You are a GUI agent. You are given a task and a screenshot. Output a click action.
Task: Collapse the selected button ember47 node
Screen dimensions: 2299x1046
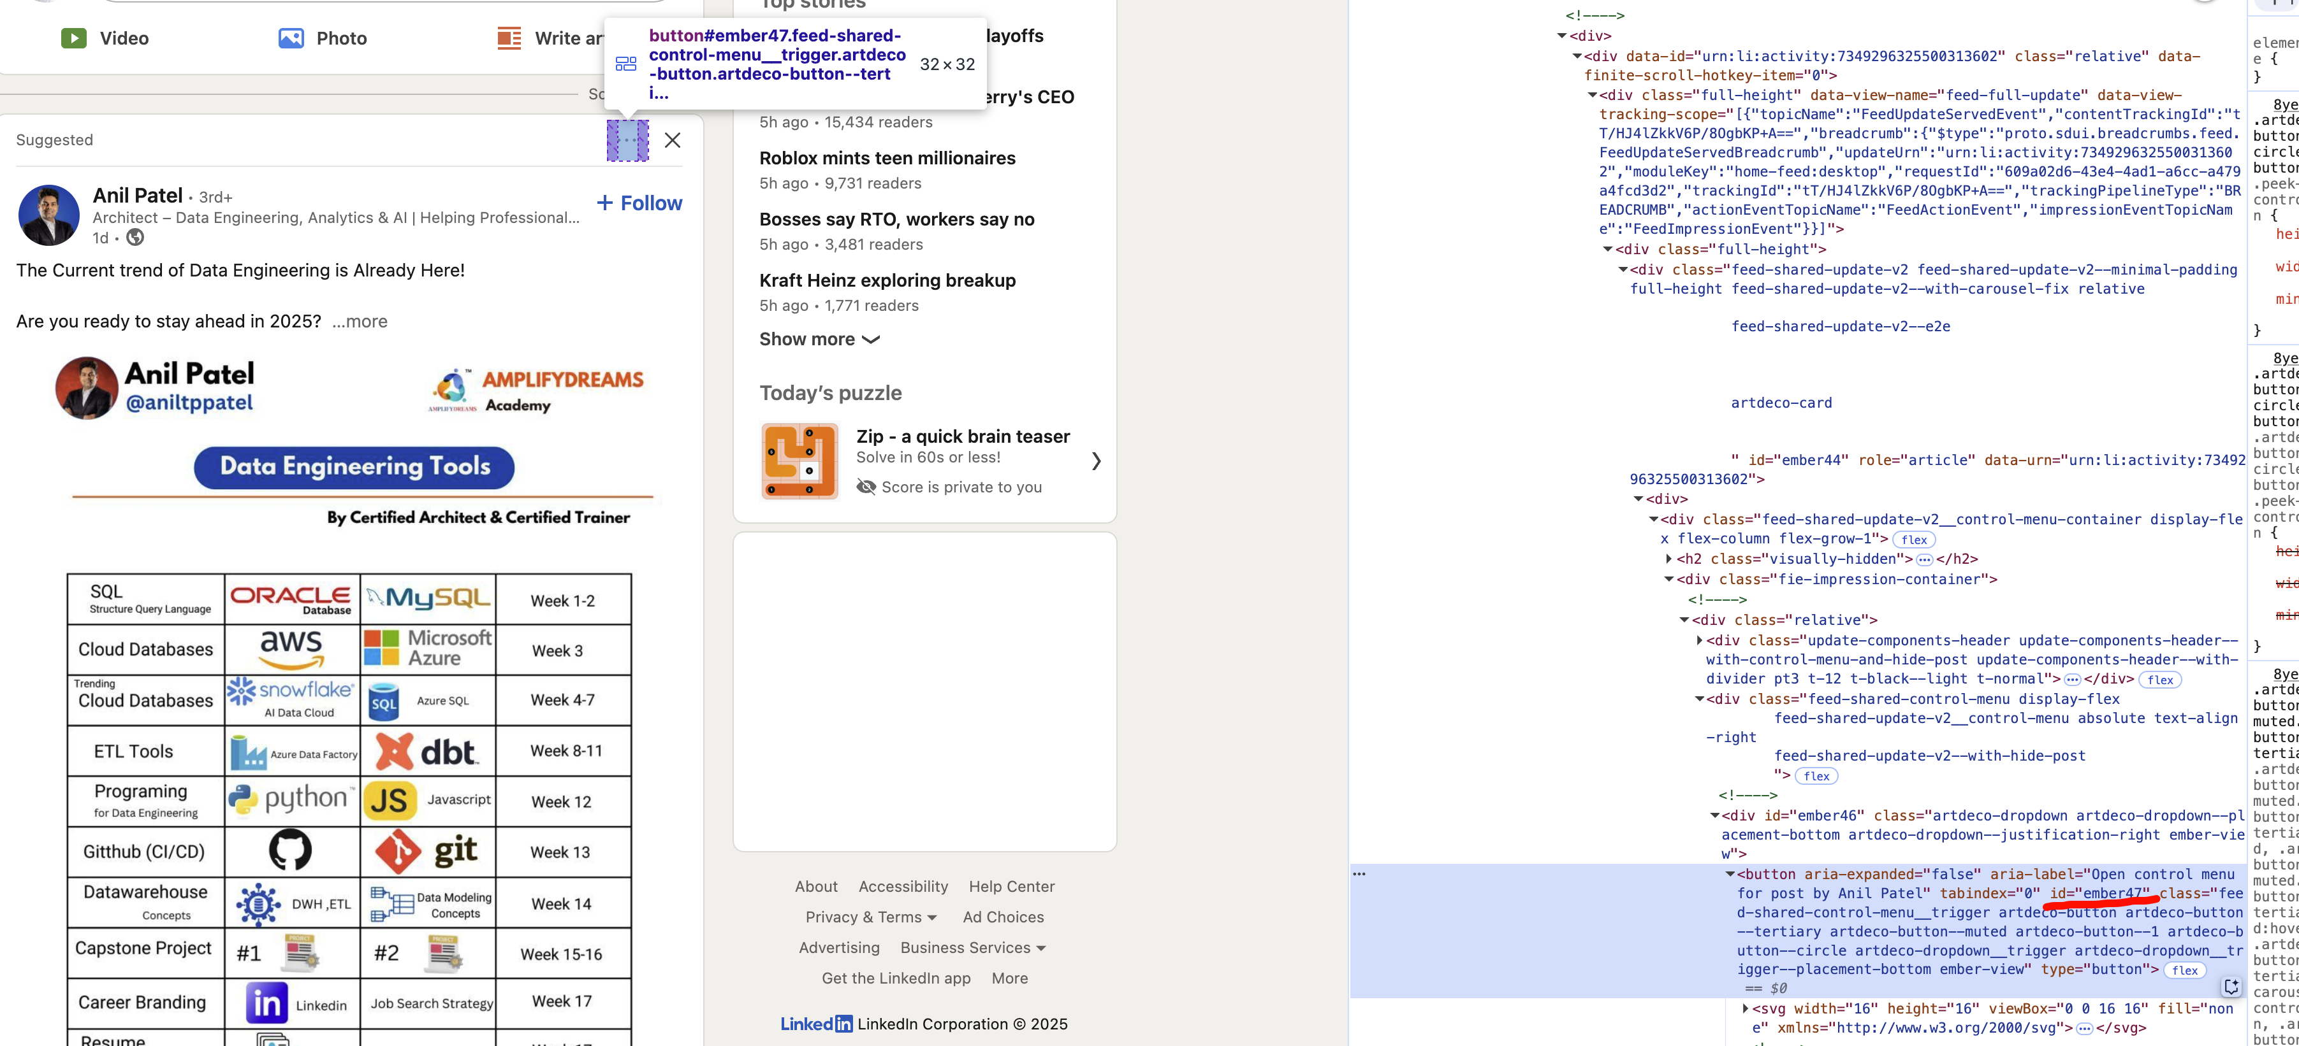tap(1730, 874)
